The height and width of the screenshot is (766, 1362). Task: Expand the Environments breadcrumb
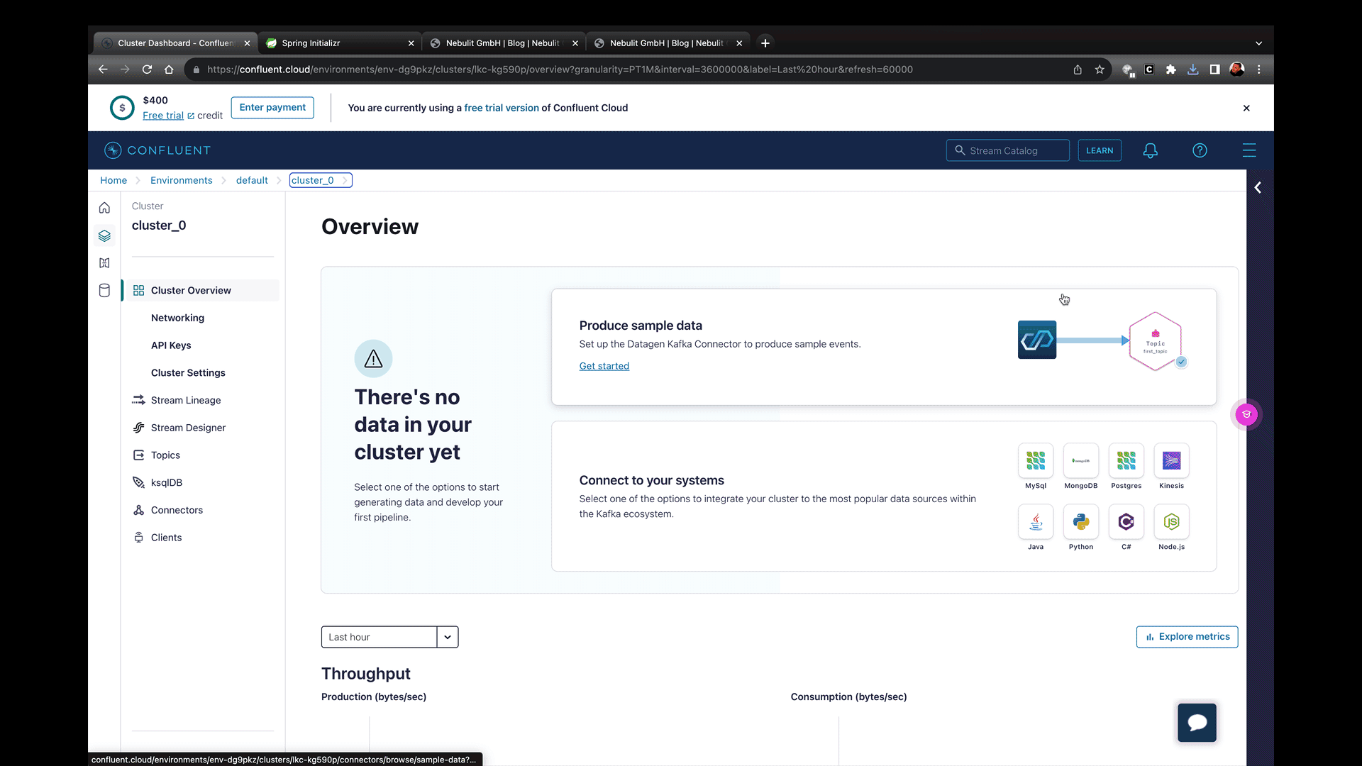tap(181, 180)
